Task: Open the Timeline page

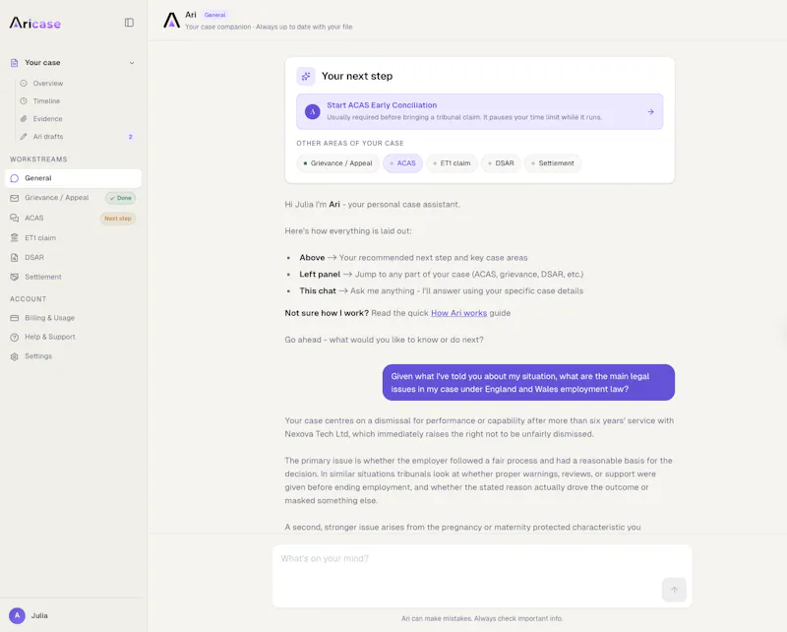Action: click(46, 101)
